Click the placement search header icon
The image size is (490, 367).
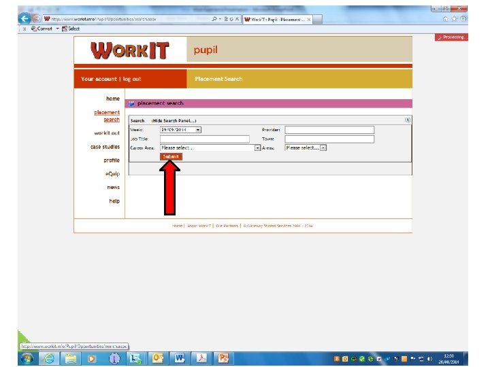coord(131,103)
